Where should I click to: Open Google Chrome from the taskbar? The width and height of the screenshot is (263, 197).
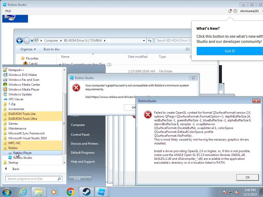click(71, 192)
